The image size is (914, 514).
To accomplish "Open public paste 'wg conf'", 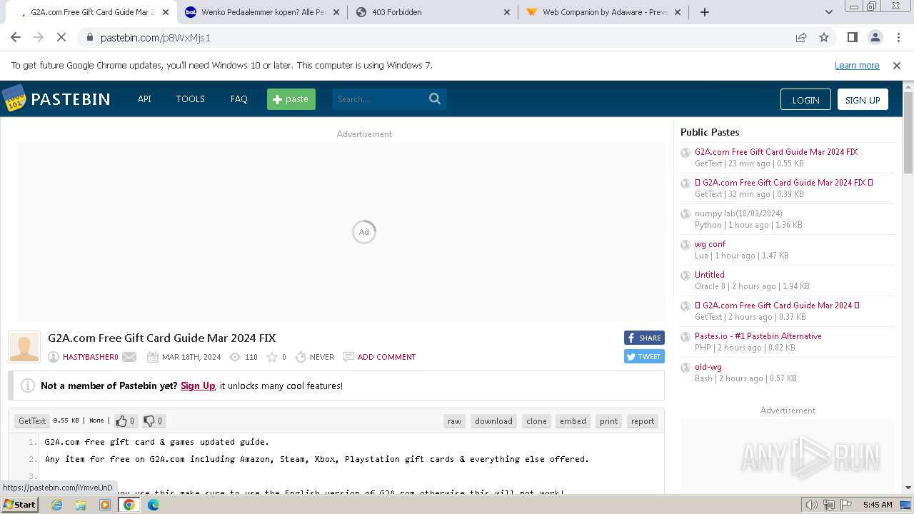I will [710, 244].
